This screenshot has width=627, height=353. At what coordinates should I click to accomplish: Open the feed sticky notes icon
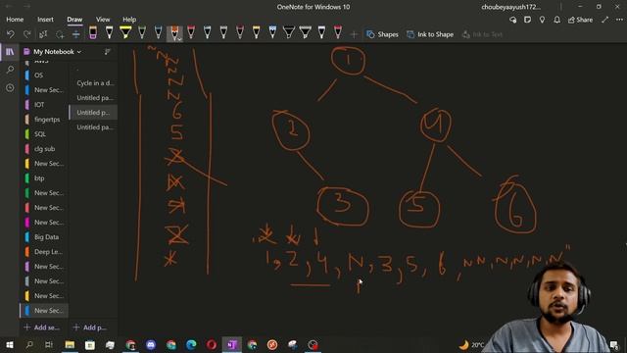pyautogui.click(x=527, y=20)
